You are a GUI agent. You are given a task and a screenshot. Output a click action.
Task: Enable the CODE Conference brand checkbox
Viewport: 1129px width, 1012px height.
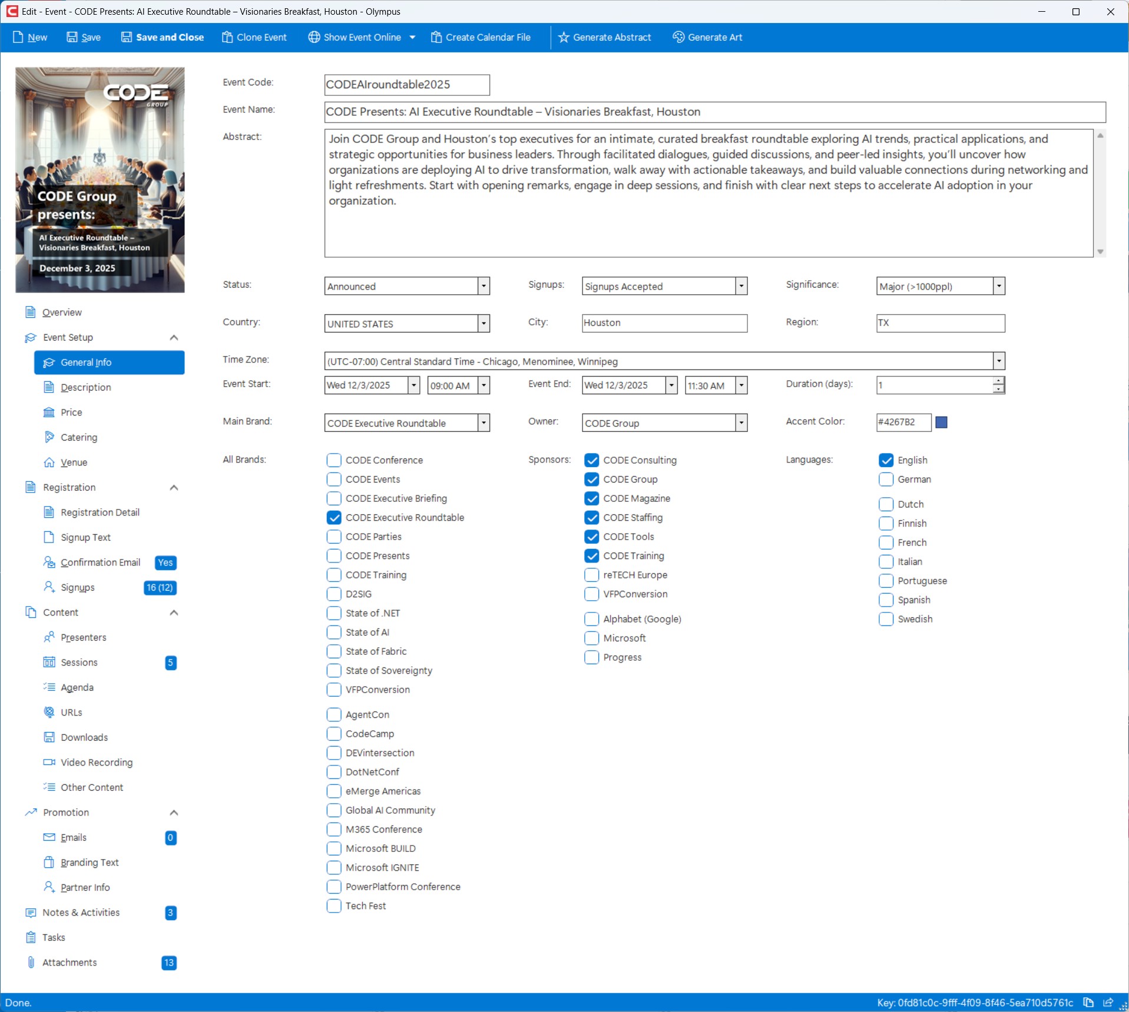pyautogui.click(x=334, y=460)
